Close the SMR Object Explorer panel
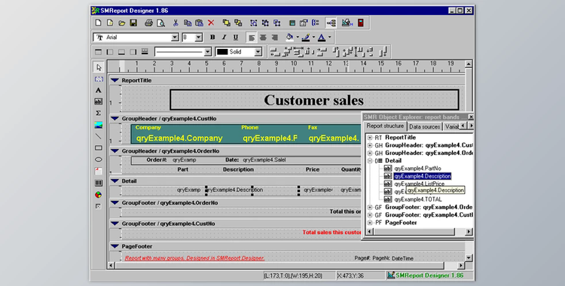 (x=471, y=117)
